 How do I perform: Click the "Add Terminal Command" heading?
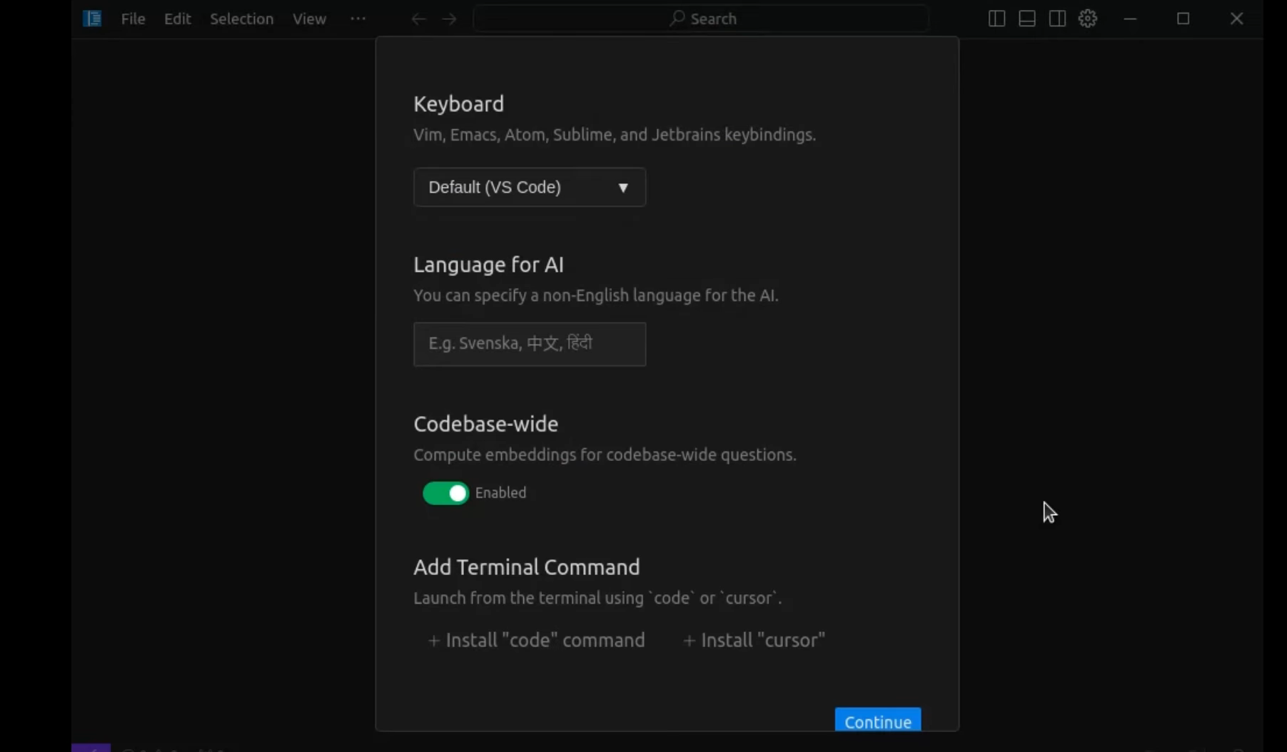527,567
